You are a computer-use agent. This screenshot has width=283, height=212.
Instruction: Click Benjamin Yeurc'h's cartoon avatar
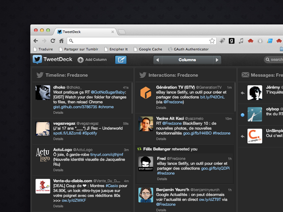tap(146, 195)
